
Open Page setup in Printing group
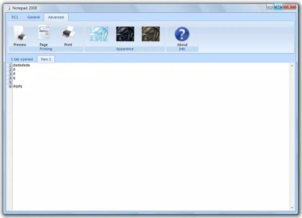coord(44,36)
